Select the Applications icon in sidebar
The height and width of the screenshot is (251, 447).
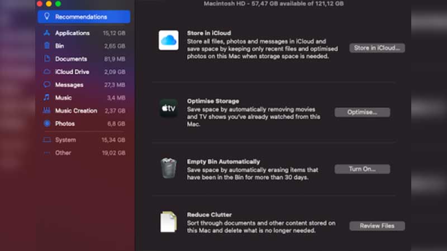(47, 33)
